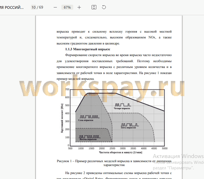This screenshot has width=204, height=179.
Task: Click heading '1.1.3 Многократный впрыск'
Action: (88, 49)
